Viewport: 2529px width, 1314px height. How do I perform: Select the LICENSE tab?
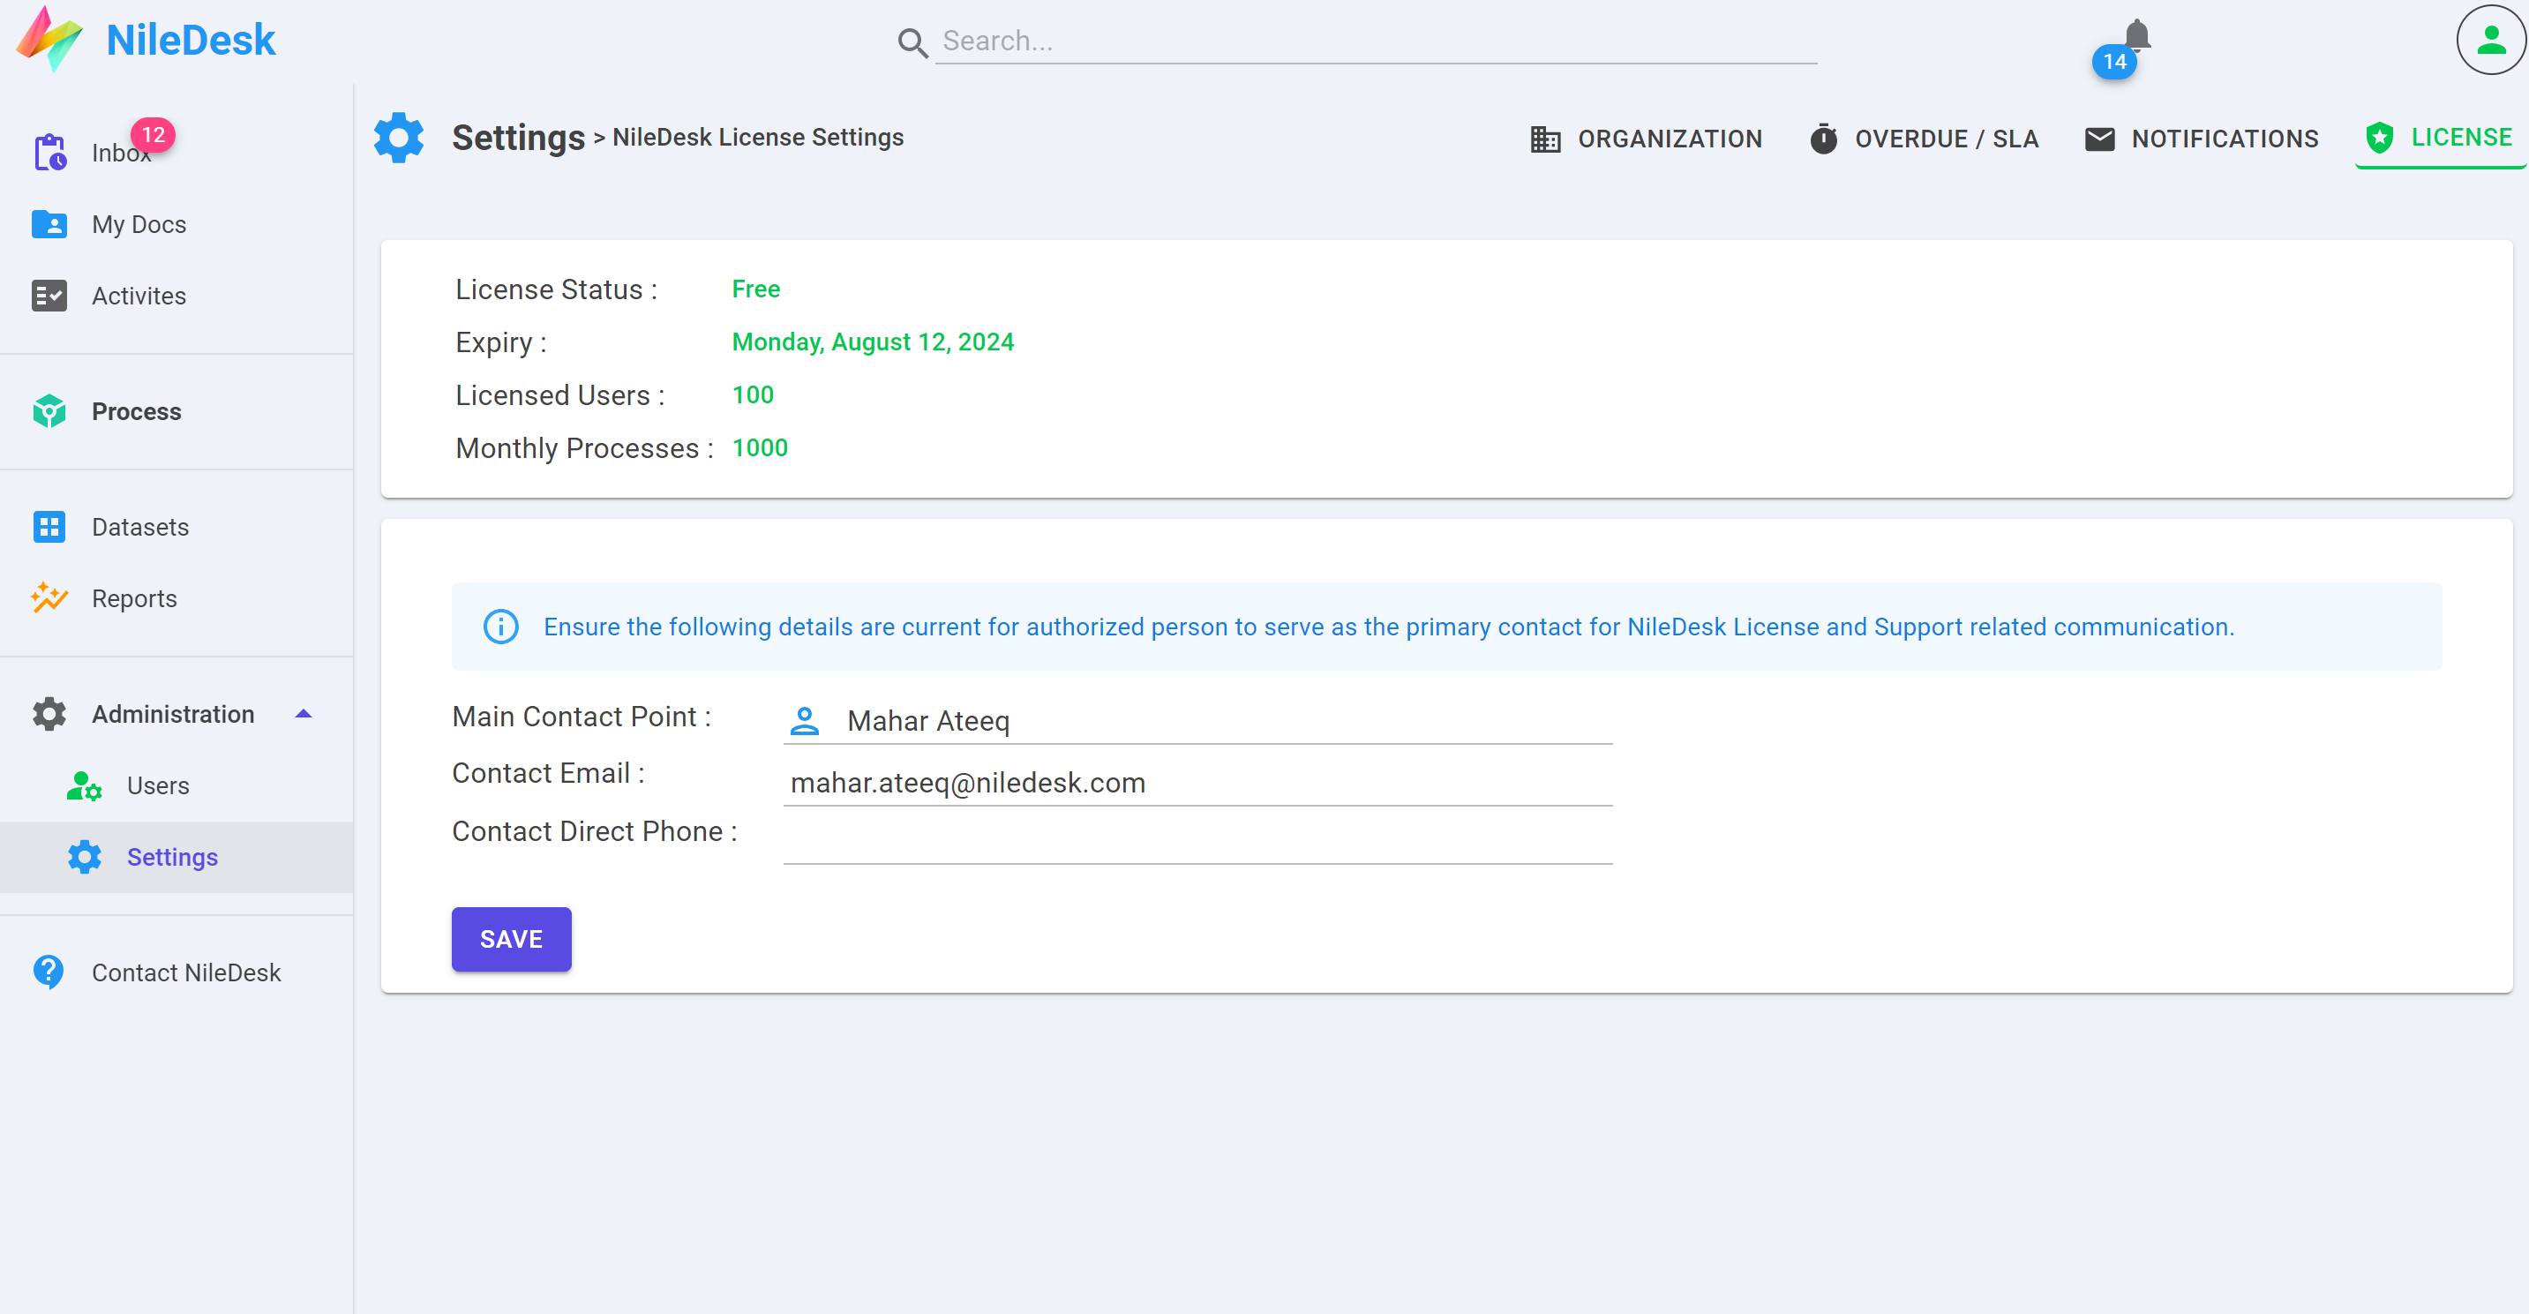pyautogui.click(x=2440, y=138)
